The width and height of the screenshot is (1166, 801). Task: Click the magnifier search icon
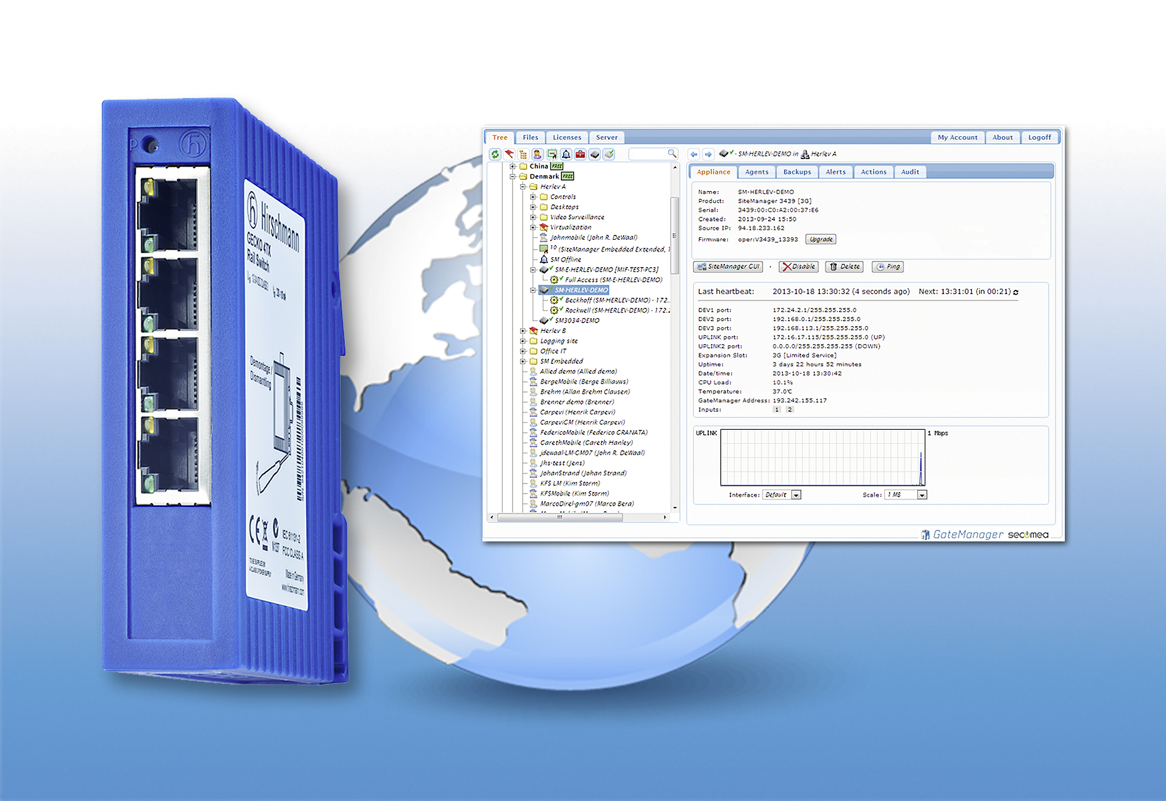[x=672, y=154]
